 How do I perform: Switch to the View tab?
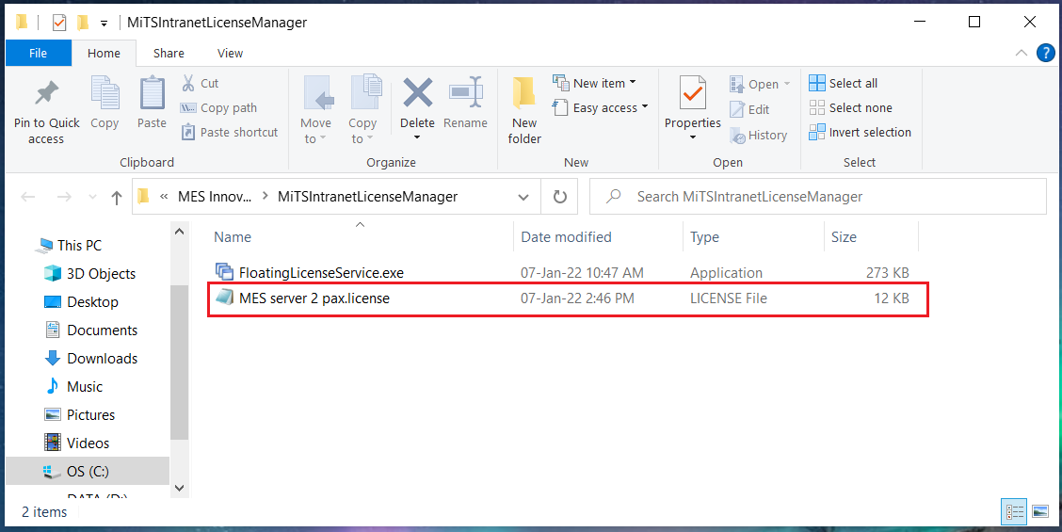231,53
